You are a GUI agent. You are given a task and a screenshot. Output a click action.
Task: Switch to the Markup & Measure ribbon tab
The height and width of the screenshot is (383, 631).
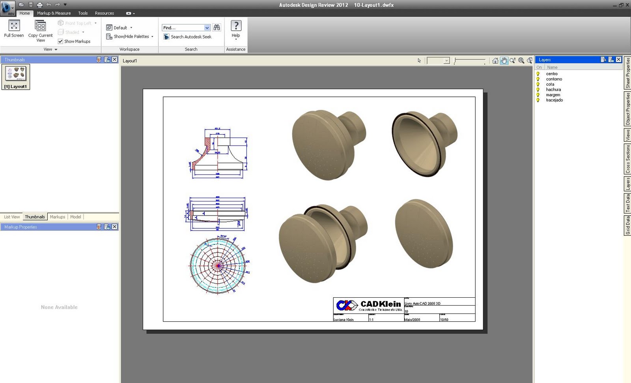click(x=54, y=13)
